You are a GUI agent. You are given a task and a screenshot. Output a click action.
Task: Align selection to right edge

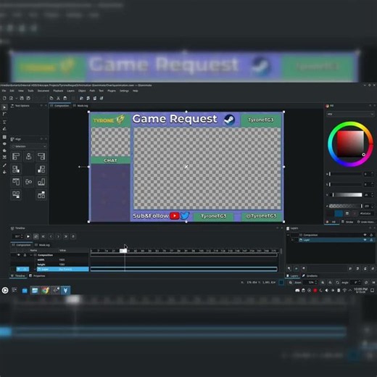[41, 157]
